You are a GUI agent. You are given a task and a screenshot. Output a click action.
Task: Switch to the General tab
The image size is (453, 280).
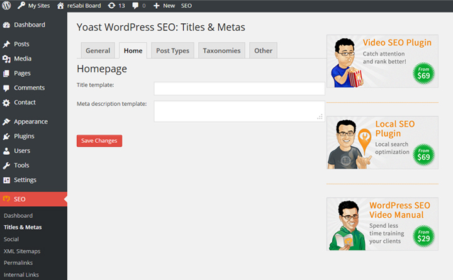coord(98,50)
